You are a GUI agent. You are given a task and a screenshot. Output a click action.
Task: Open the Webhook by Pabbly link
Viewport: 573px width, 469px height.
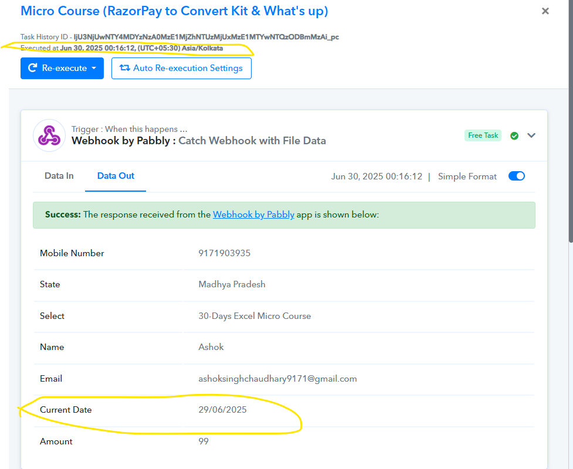point(253,215)
